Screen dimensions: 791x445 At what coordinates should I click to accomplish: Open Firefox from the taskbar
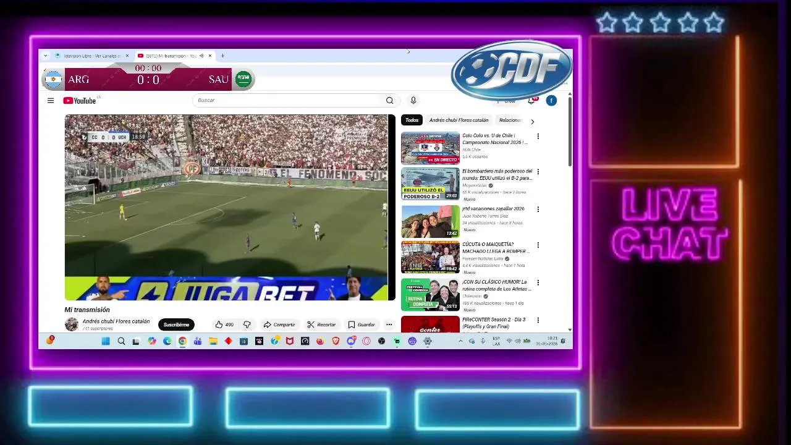pos(320,341)
